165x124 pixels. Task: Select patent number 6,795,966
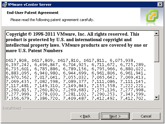point(103,69)
